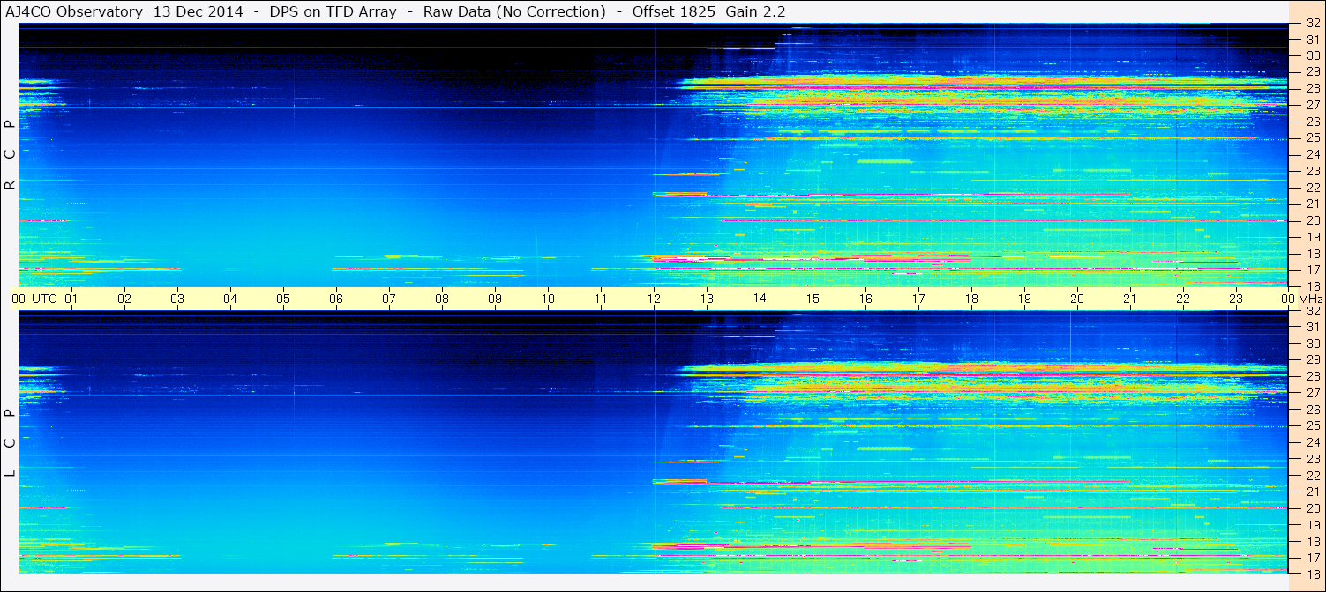Click the 32 MHz label in upper panel
The image size is (1326, 592).
[1312, 25]
